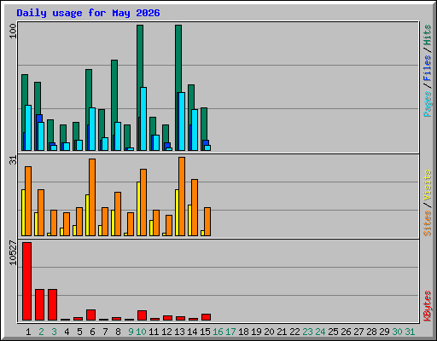
Task: Select day label 26 on the x-axis
Action: tap(346, 332)
